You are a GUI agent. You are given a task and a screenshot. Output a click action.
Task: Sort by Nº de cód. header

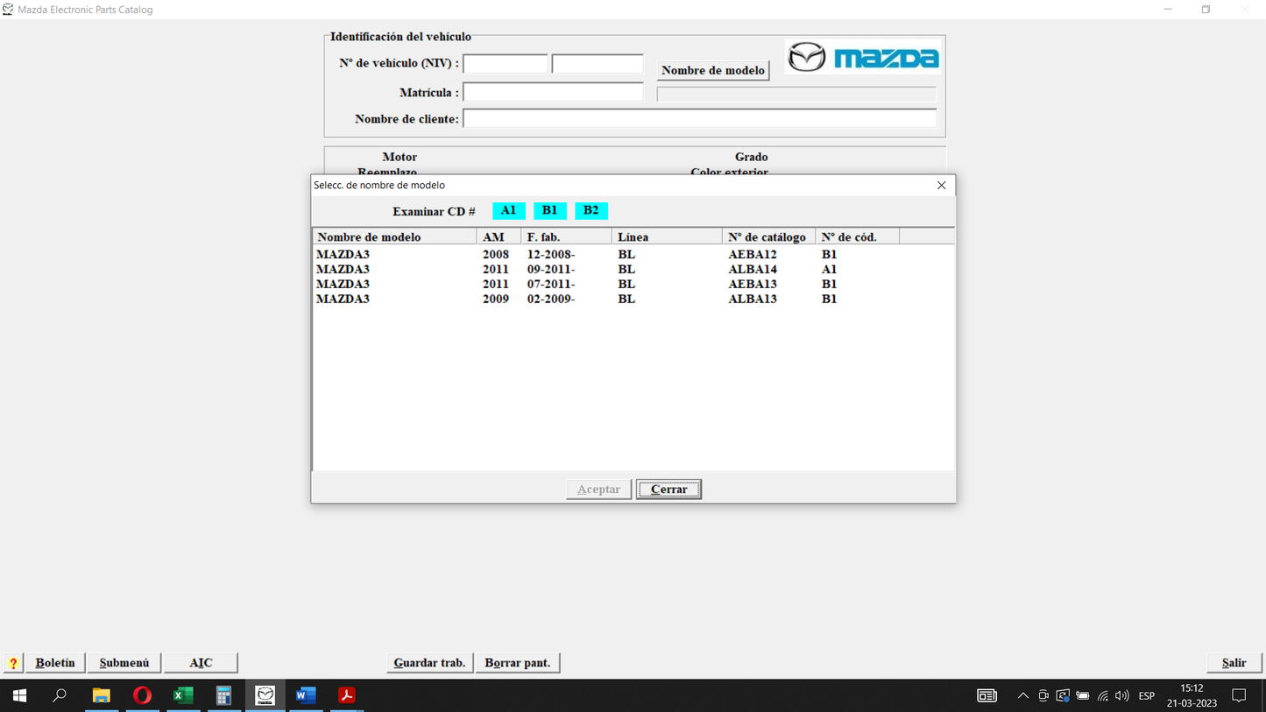pos(857,236)
